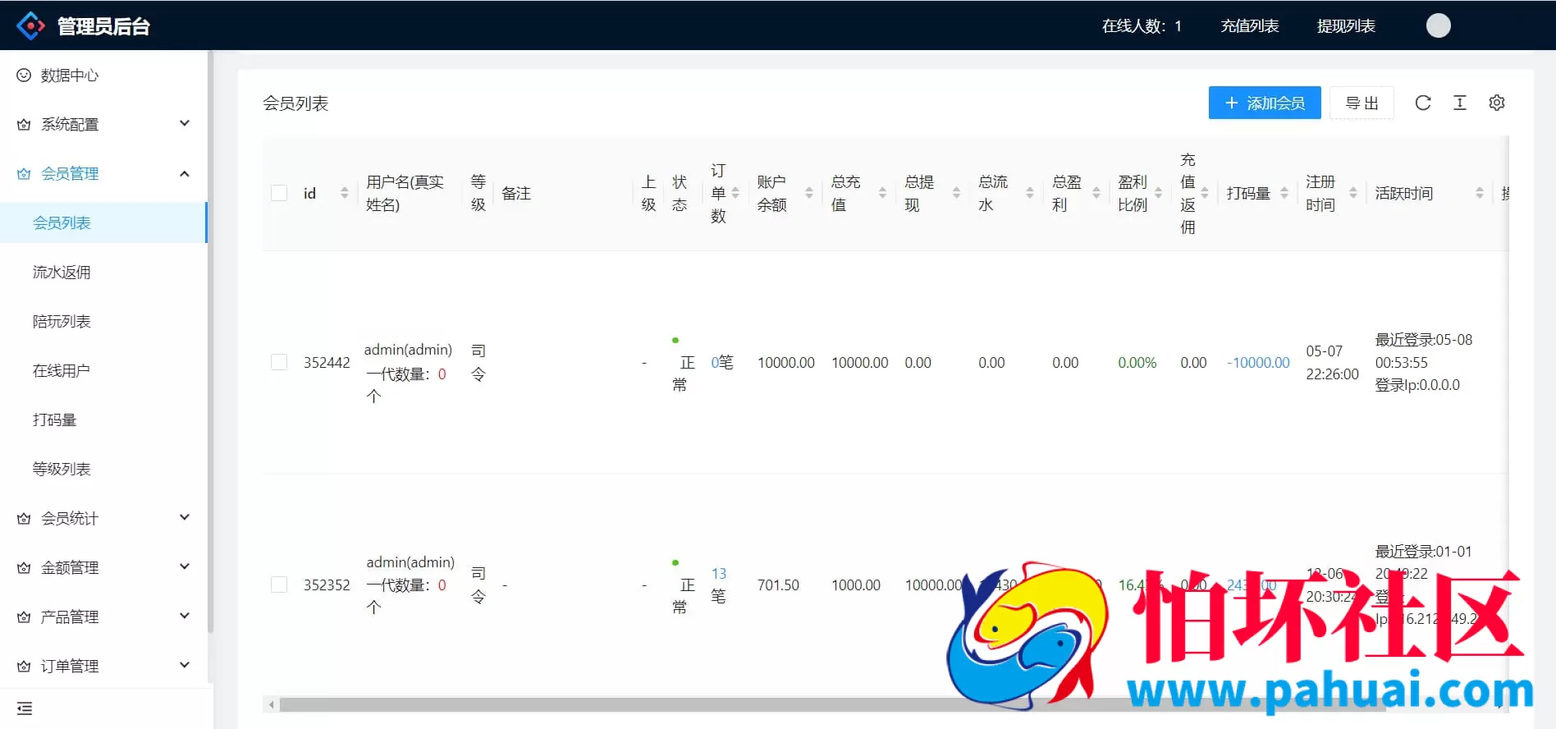Sort table by id column arrows
The height and width of the screenshot is (729, 1556).
pos(345,193)
